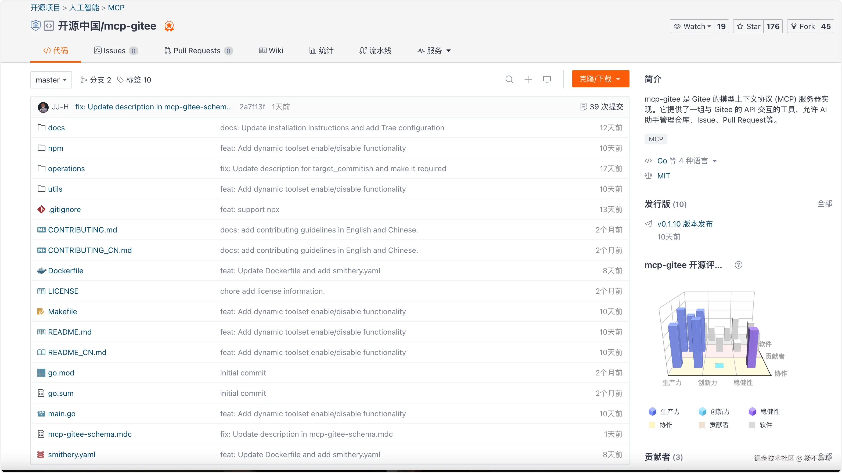Open v0.1.10 版本发布 release link
This screenshot has width=842, height=473.
tap(685, 224)
